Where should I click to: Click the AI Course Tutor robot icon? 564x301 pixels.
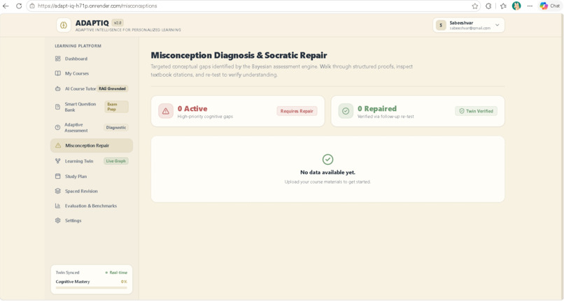tap(57, 89)
